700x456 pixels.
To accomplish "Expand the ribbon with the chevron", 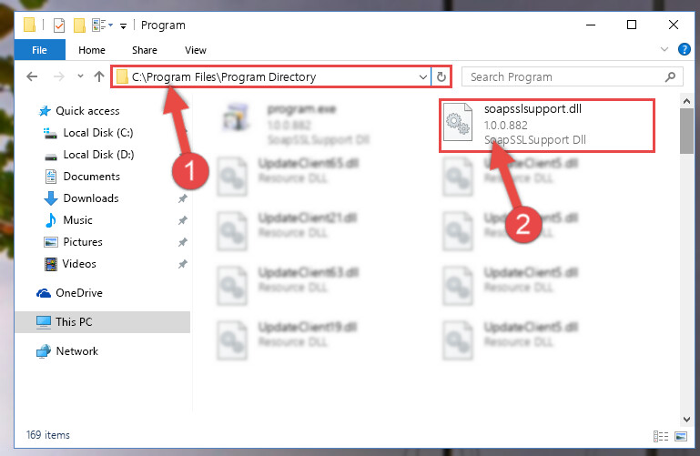I will [x=664, y=49].
